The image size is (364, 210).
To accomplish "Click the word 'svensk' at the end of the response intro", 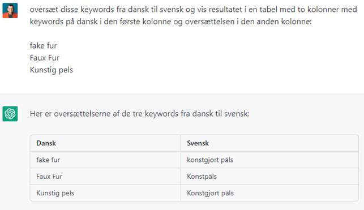I will tap(237, 114).
